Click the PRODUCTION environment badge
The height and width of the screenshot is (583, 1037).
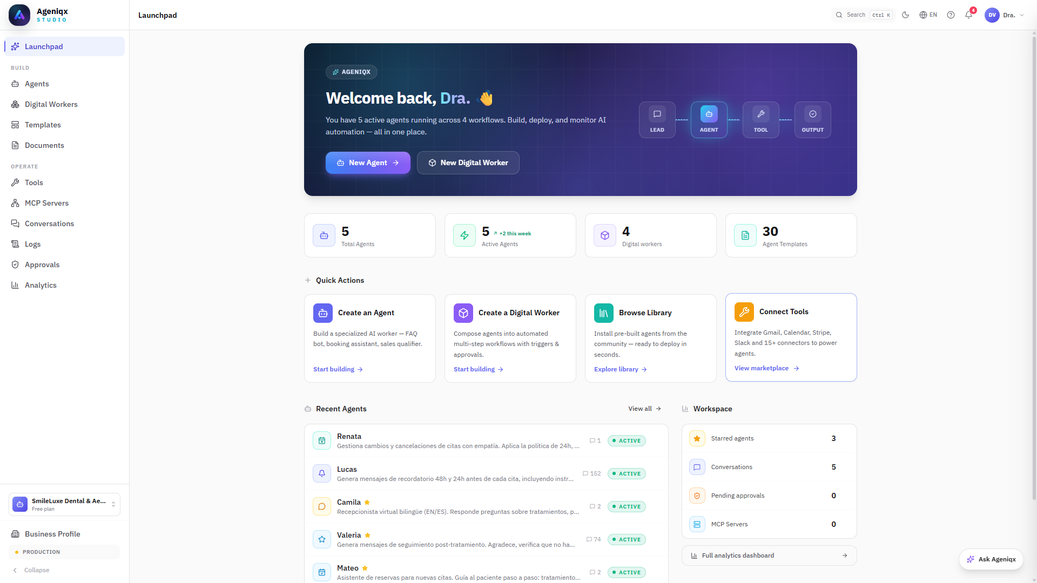pos(64,552)
